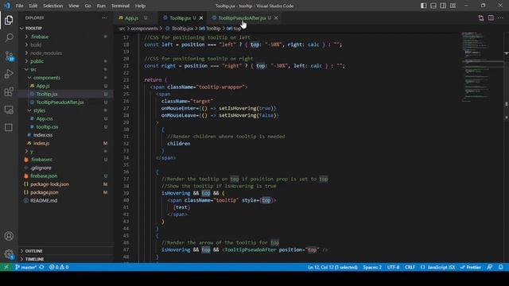Open the File menu
This screenshot has height=286, width=509.
coord(19,6)
